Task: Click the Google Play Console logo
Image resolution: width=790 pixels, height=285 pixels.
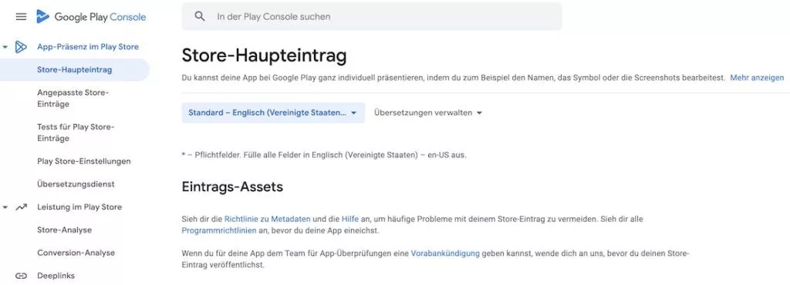Action: (x=91, y=17)
